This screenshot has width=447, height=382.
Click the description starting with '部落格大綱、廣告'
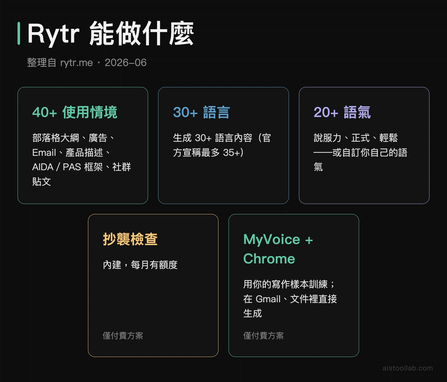81,160
